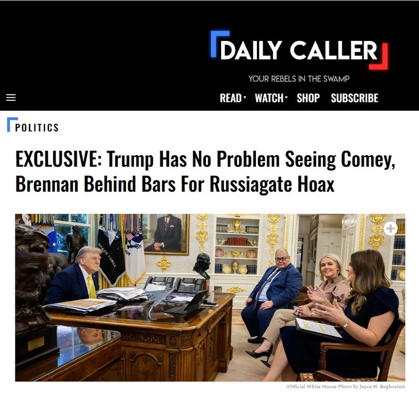Viewport: 419px width, 399px height.
Task: Click the READ dropdown arrow
Action: (244, 97)
